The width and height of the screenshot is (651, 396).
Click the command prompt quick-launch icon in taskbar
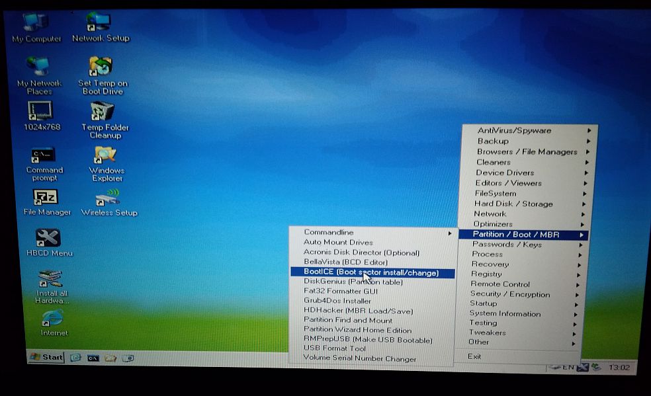point(93,358)
